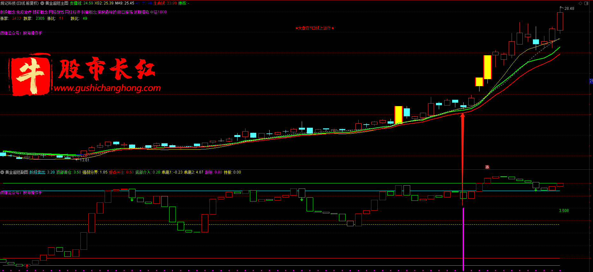The width and height of the screenshot is (593, 272).
Task: Click MA9: 25.45 value
Action: pyautogui.click(x=125, y=3)
